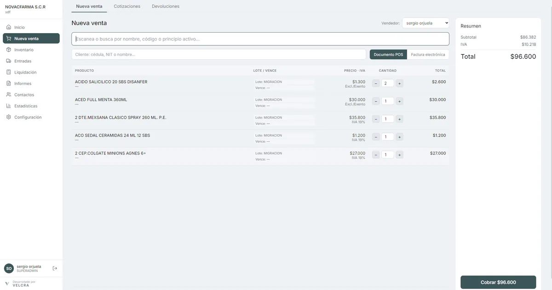This screenshot has height=290, width=552.
Task: Increase quantity of ACIDO SALICILICO item
Action: [x=399, y=83]
